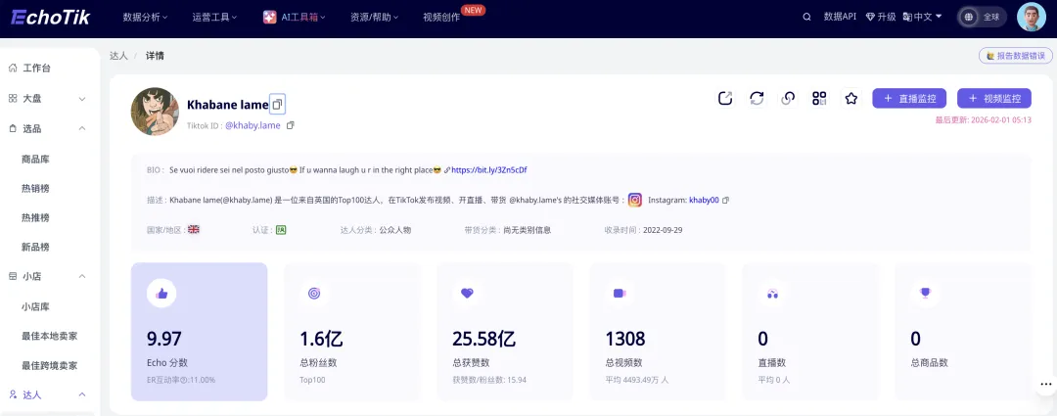Open the 数据API link
The width and height of the screenshot is (1057, 416).
tap(840, 17)
